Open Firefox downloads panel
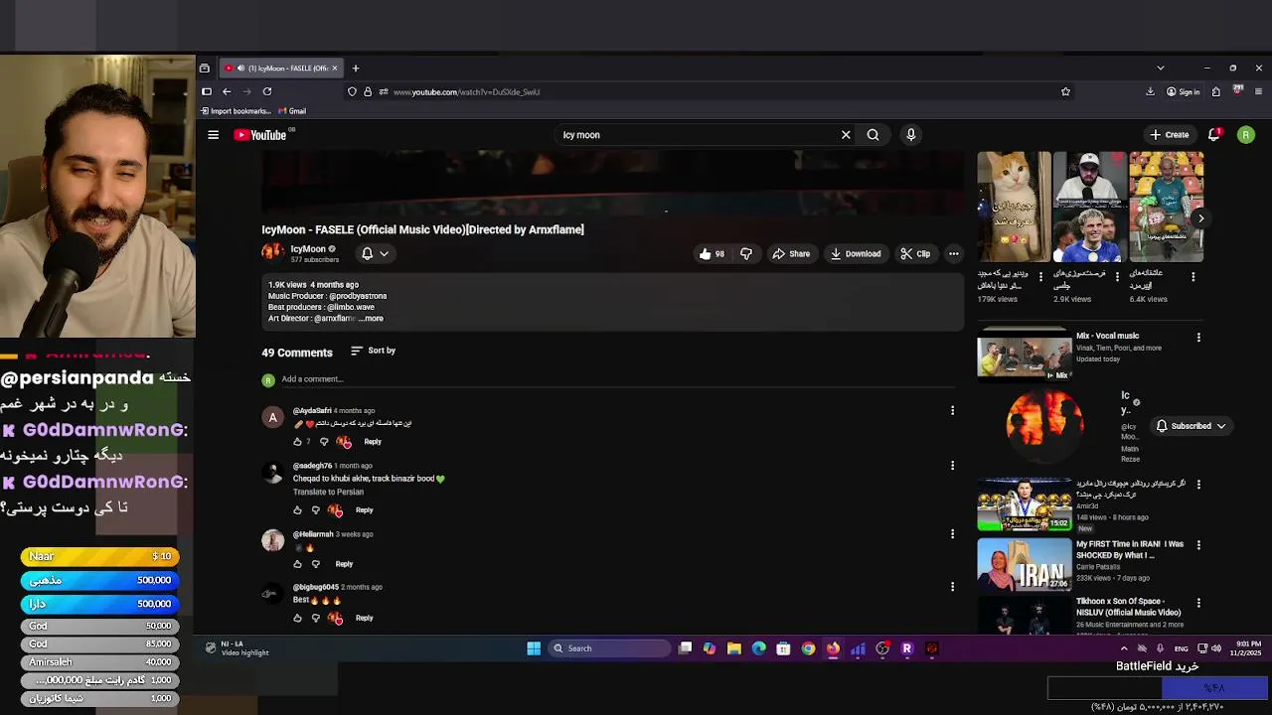The width and height of the screenshot is (1272, 715). pyautogui.click(x=1150, y=91)
